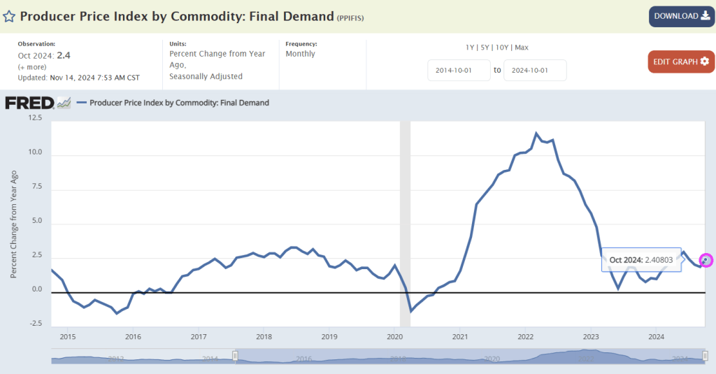Star this series as a favorite

(9, 16)
